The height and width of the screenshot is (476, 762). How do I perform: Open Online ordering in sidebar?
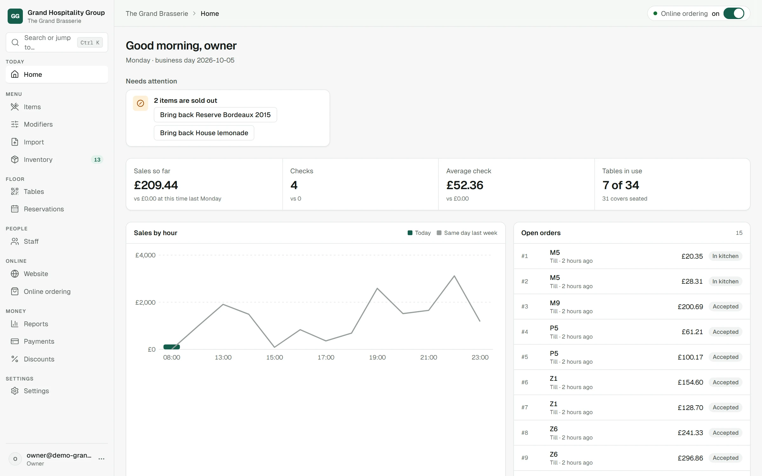coord(57,291)
